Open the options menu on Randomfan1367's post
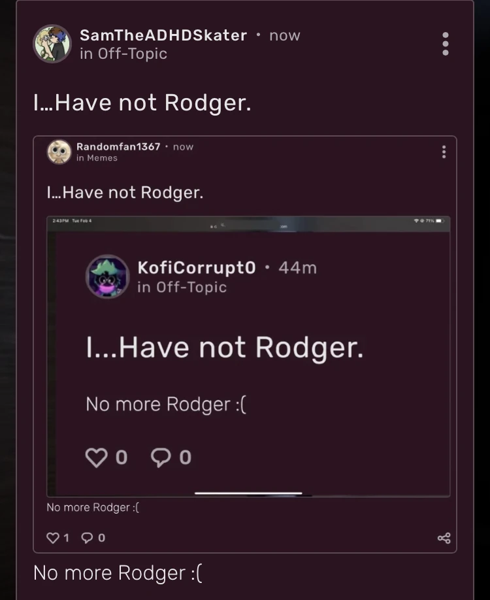The height and width of the screenshot is (600, 490). click(x=443, y=151)
